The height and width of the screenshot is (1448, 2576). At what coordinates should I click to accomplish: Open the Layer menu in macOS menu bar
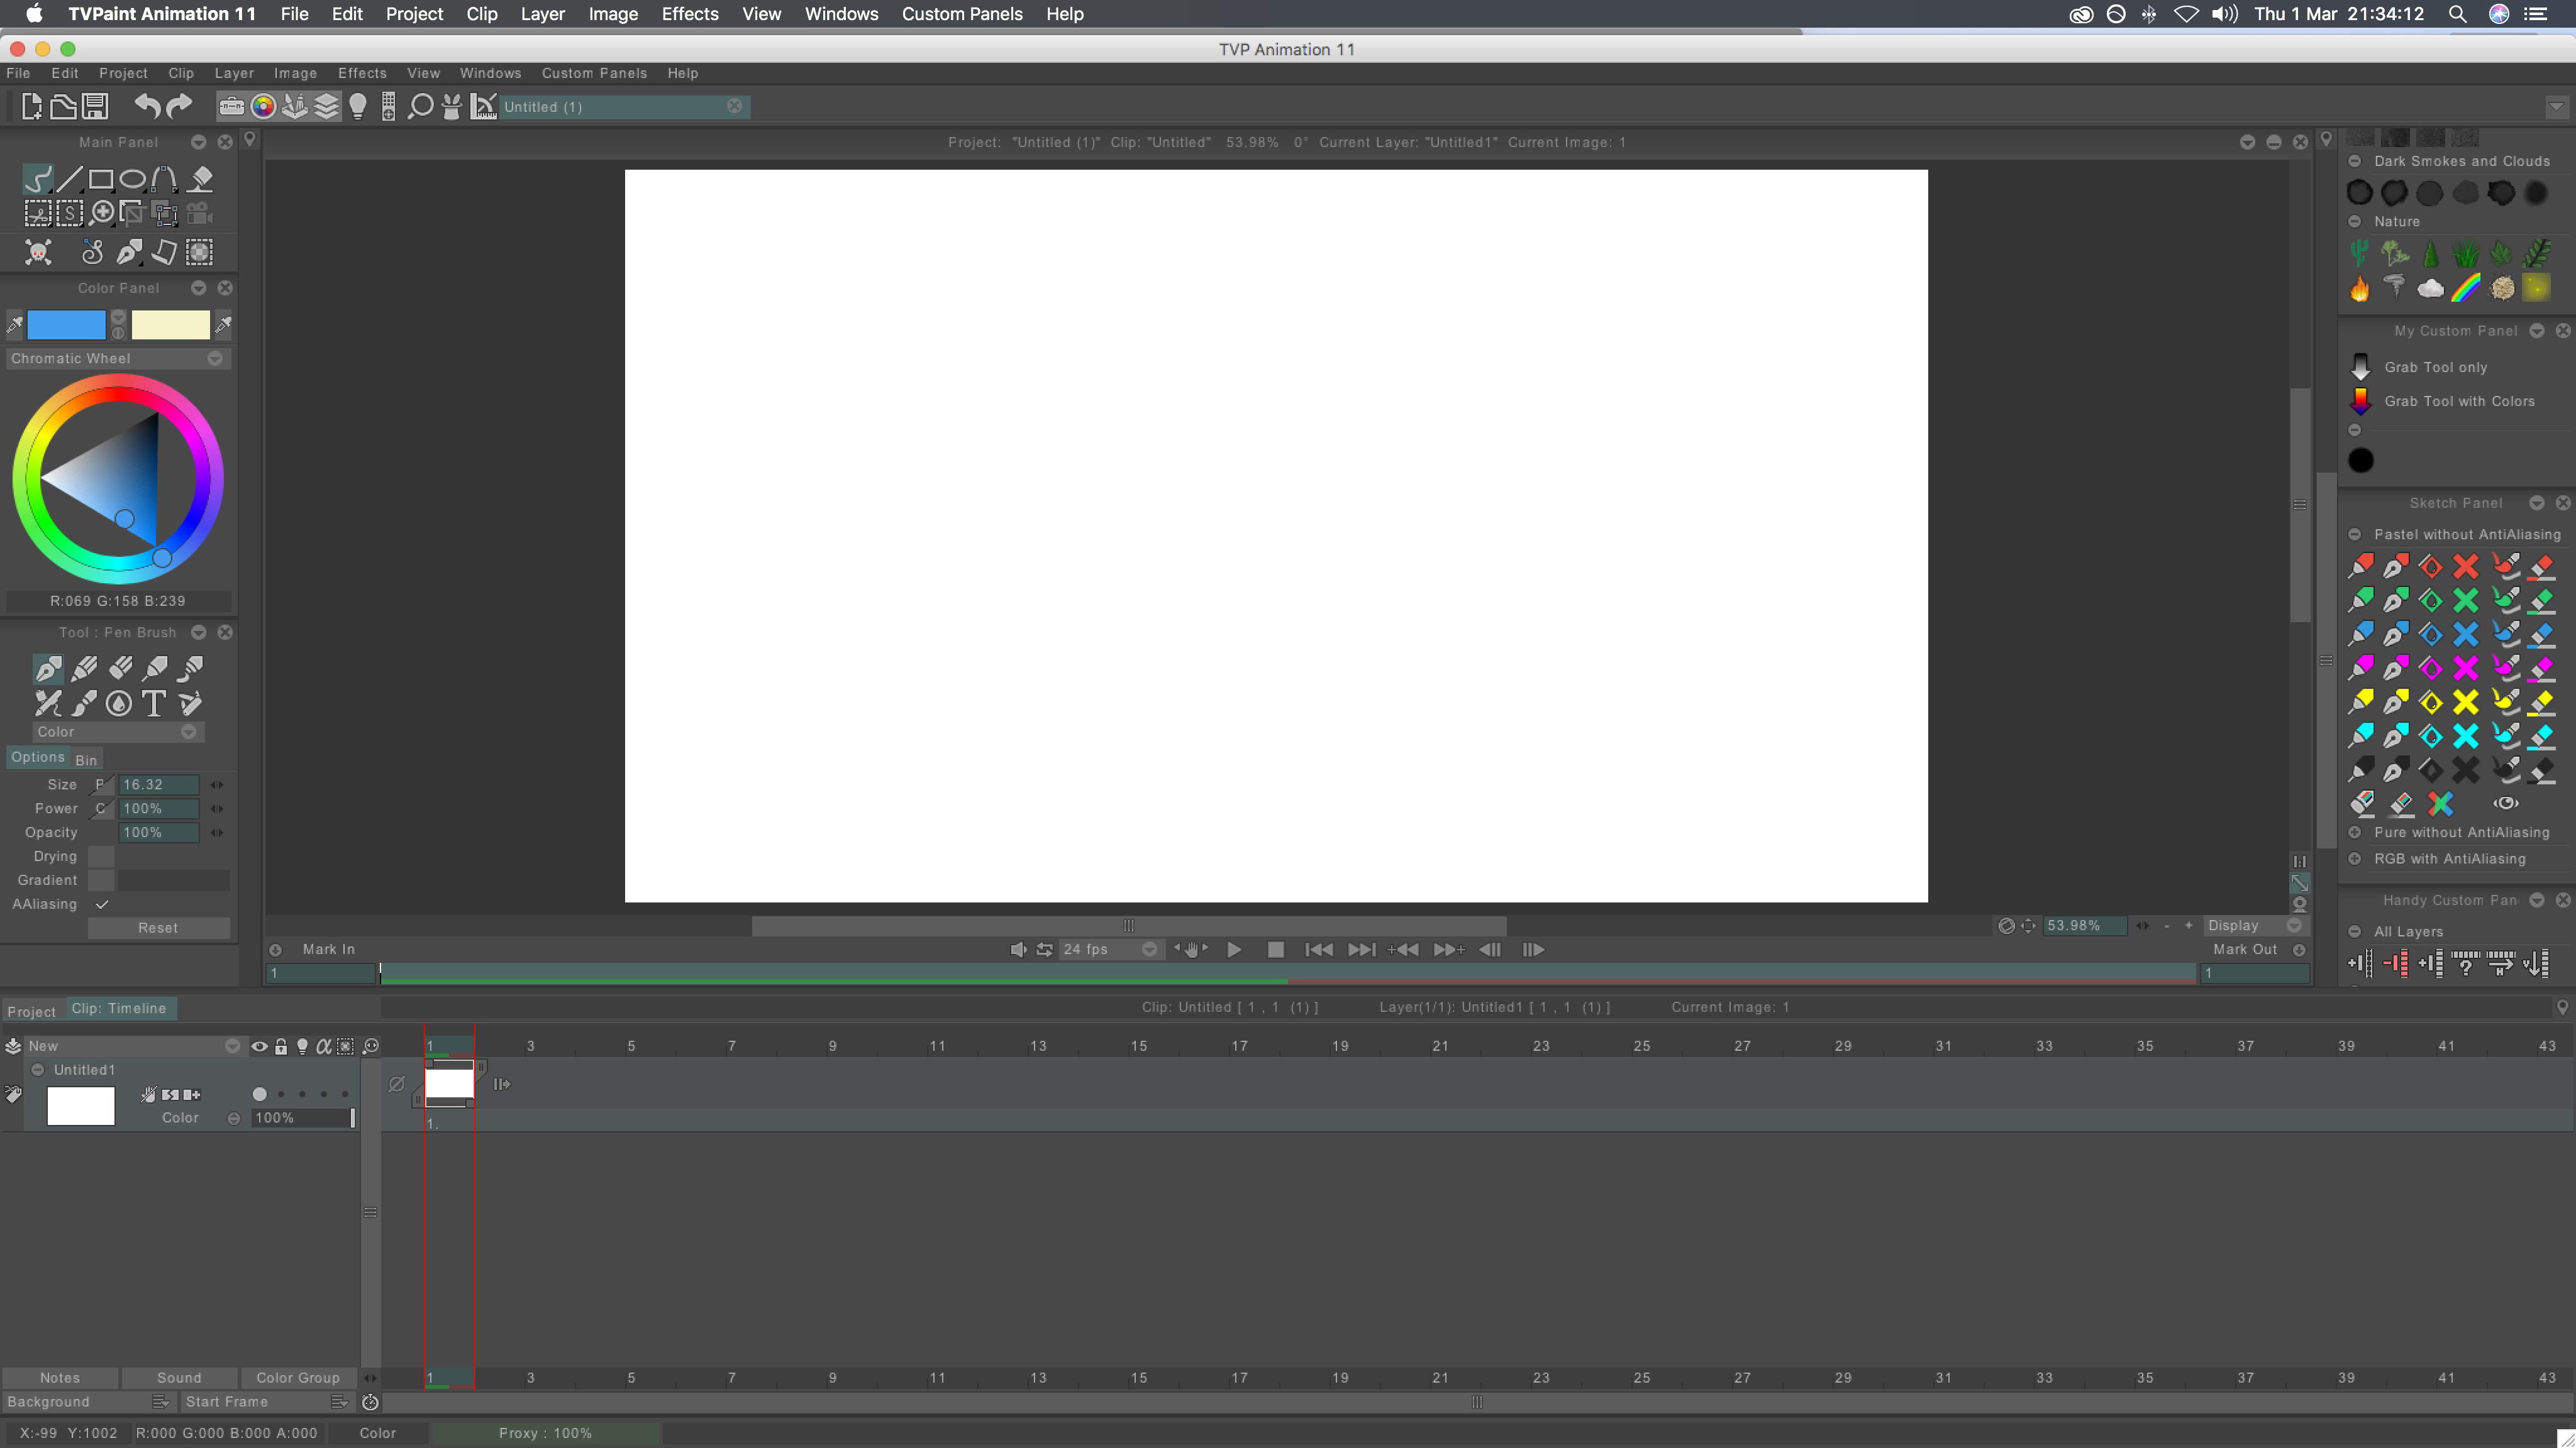click(x=542, y=14)
